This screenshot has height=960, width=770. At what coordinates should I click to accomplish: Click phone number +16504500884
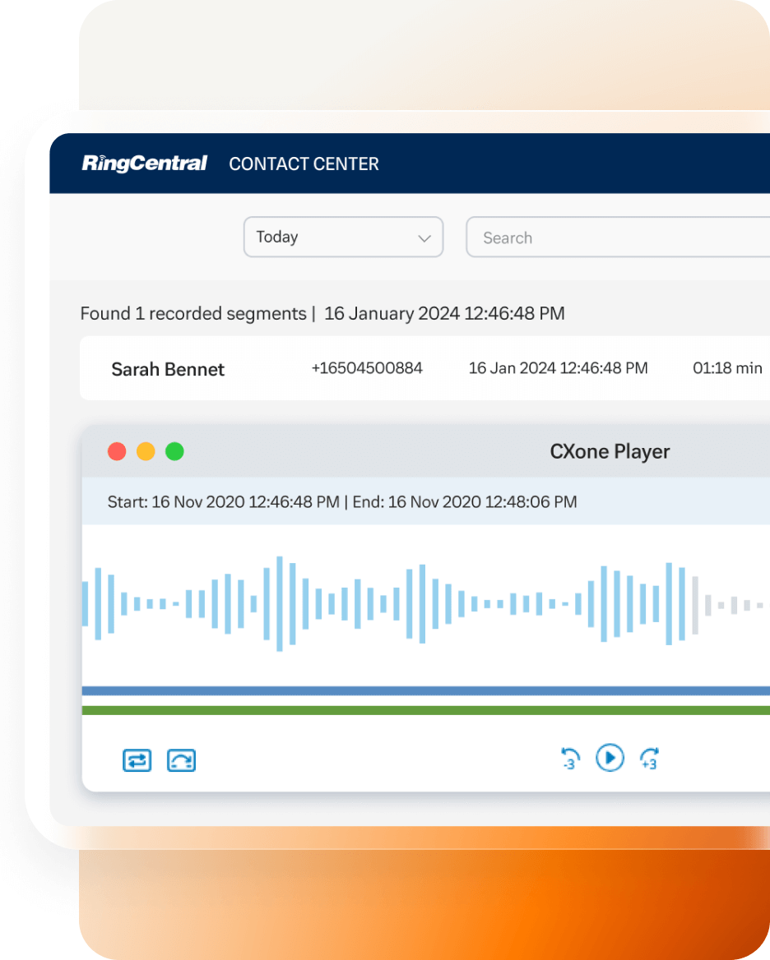click(x=367, y=368)
